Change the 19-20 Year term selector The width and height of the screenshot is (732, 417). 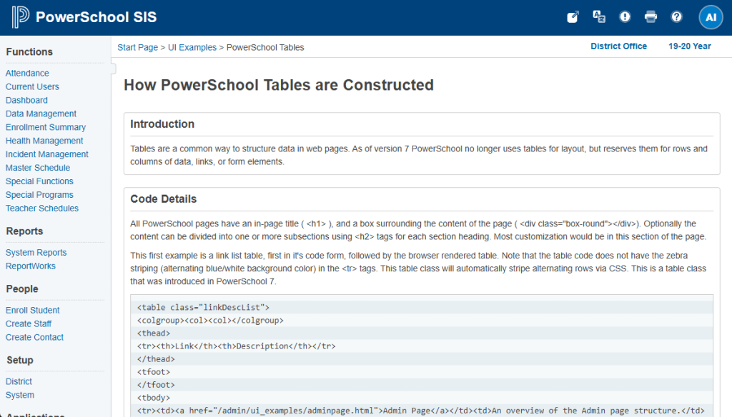689,46
